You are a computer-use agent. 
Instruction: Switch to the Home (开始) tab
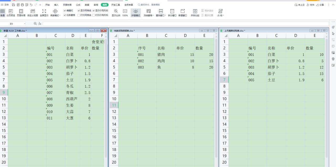click(47, 5)
